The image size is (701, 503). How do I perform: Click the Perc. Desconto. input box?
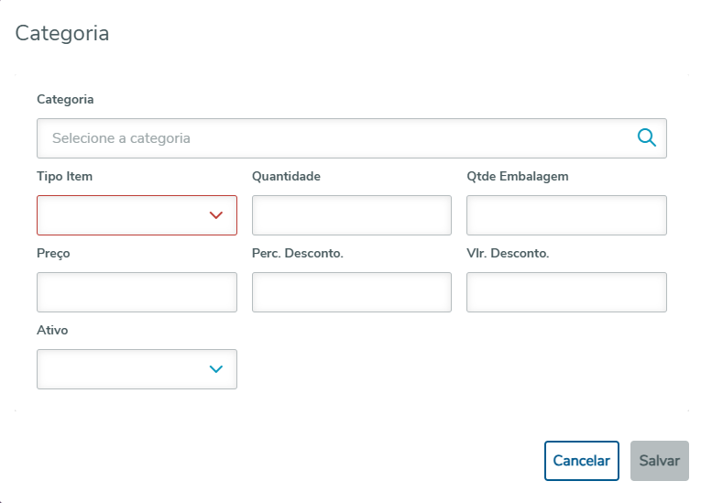(351, 292)
